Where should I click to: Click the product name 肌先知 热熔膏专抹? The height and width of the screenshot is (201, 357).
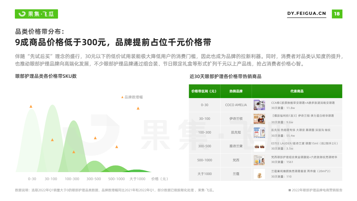301,130
